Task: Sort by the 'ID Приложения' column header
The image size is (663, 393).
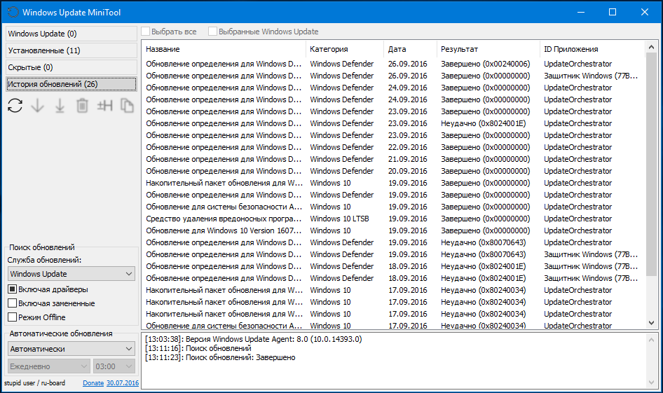Action: (x=592, y=49)
